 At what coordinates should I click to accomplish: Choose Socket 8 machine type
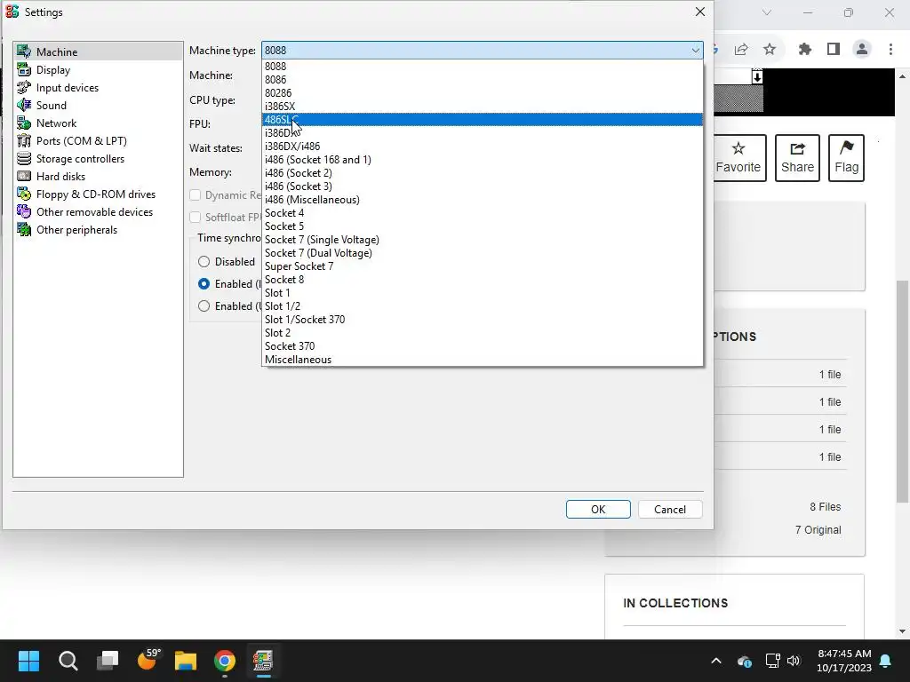point(483,280)
